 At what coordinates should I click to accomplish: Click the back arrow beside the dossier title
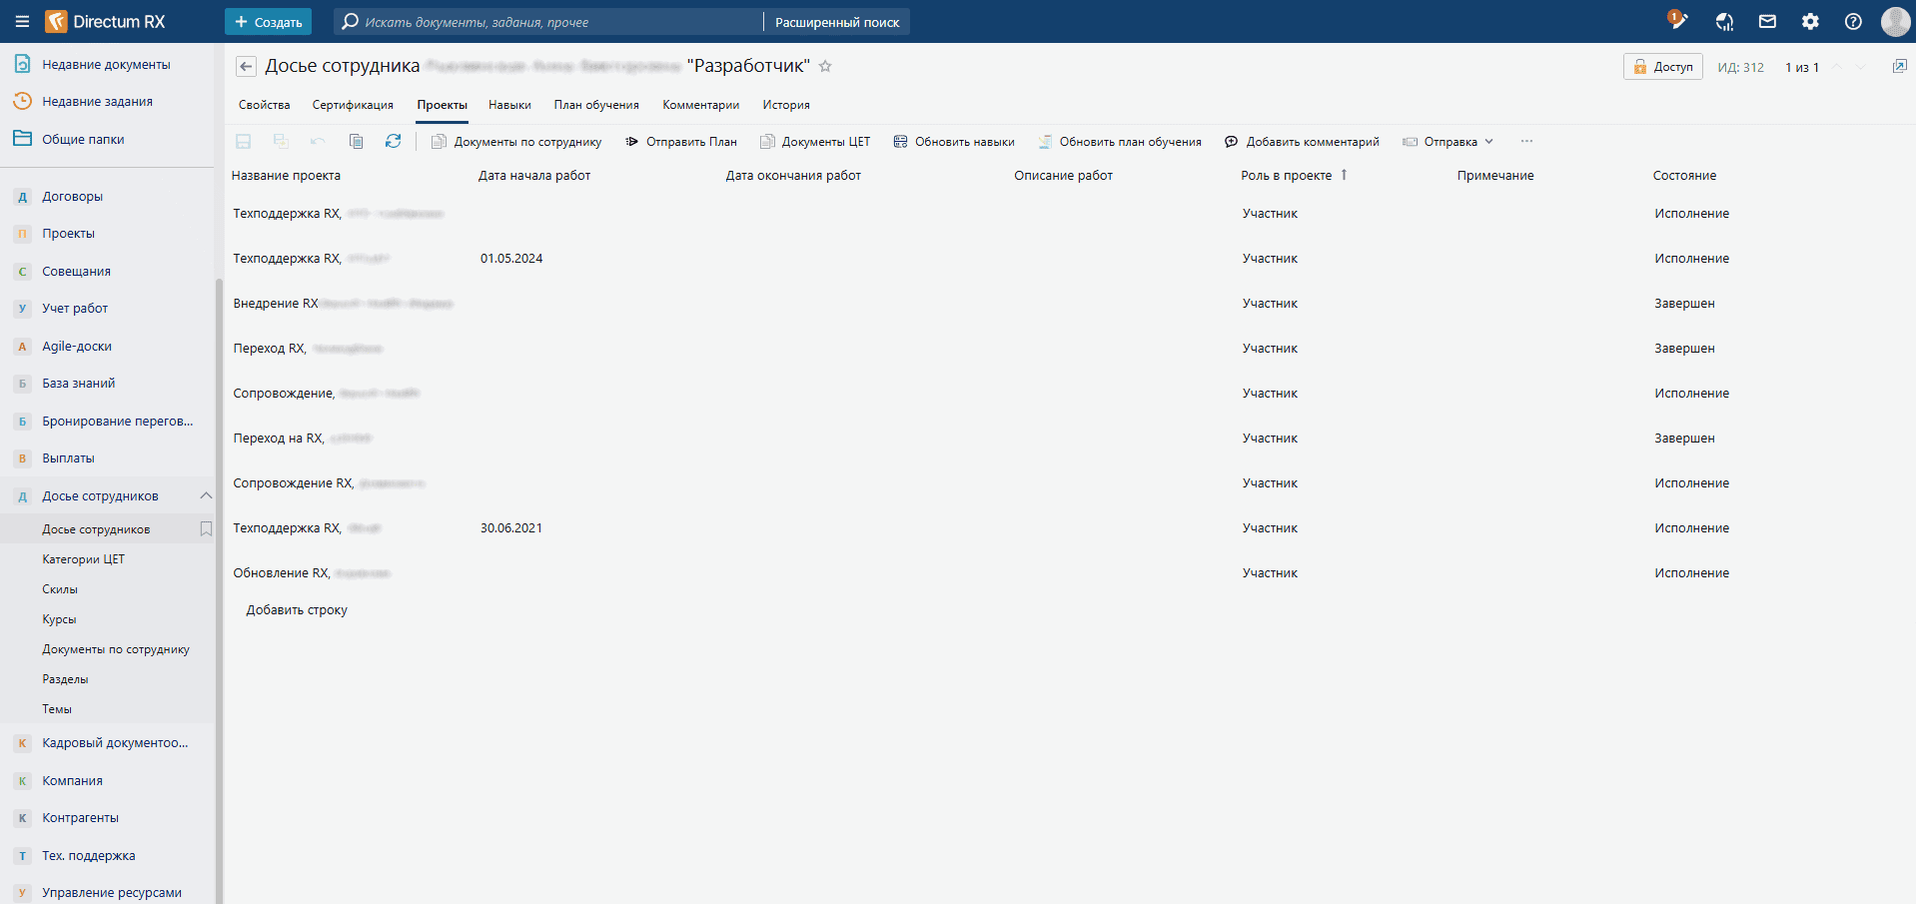point(246,67)
